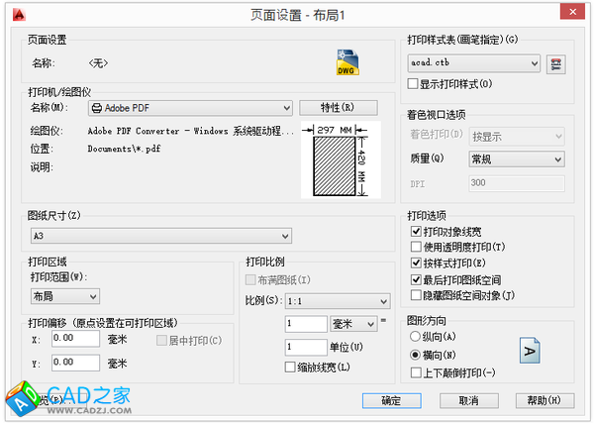The image size is (594, 423).
Task: Open the printer name Adobe PDF dropdown
Action: tap(190, 107)
